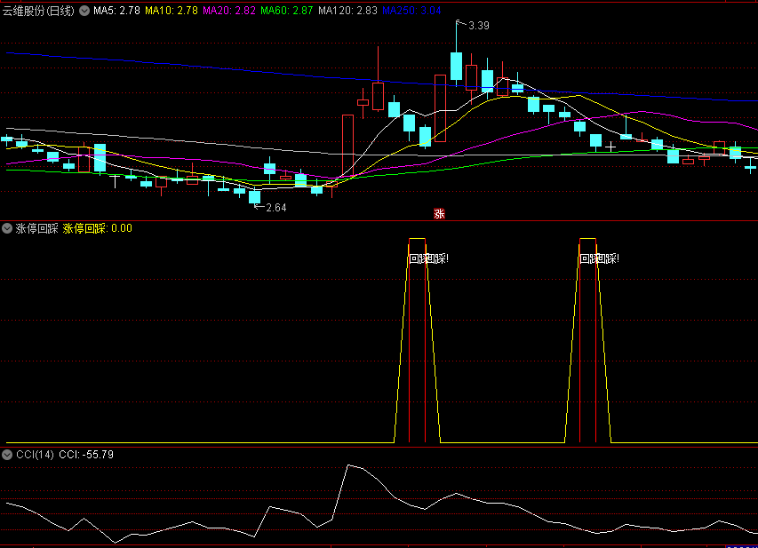Click the 3.39 high price label
758x548 pixels.
click(x=479, y=26)
